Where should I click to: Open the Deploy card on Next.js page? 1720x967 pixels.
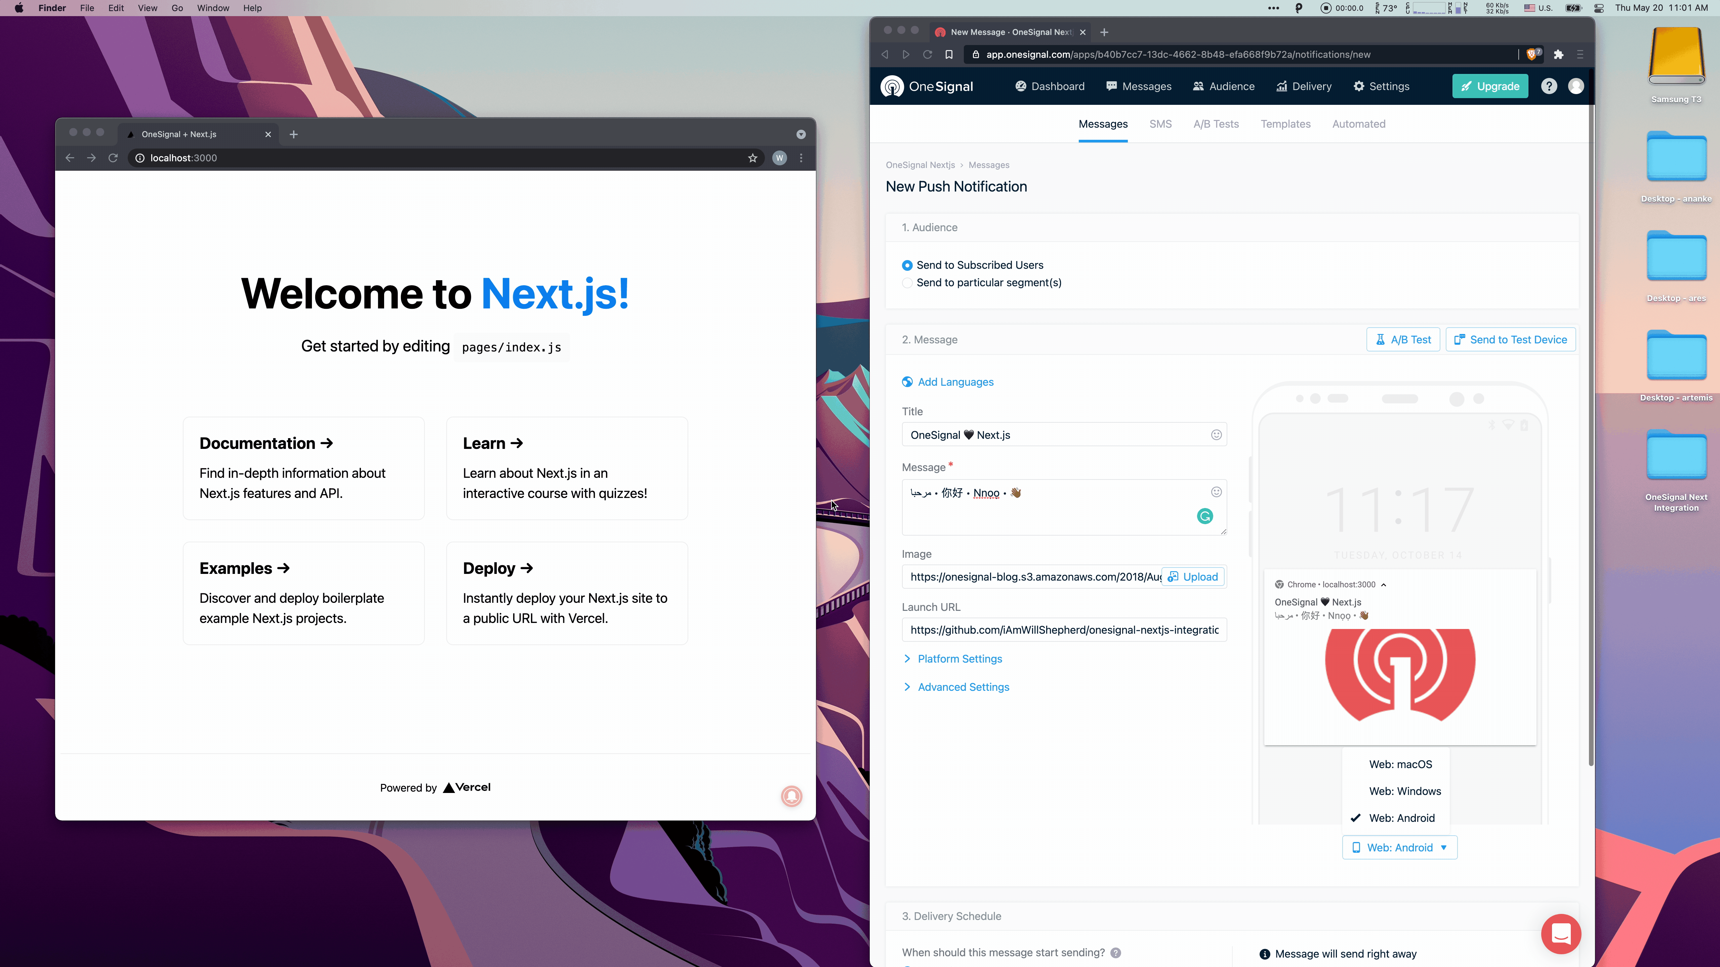(x=567, y=593)
